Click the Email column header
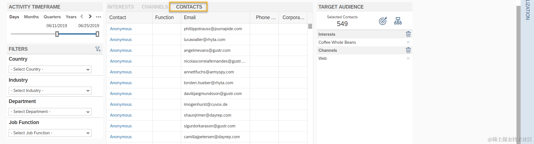The width and height of the screenshot is (534, 144). [215, 17]
